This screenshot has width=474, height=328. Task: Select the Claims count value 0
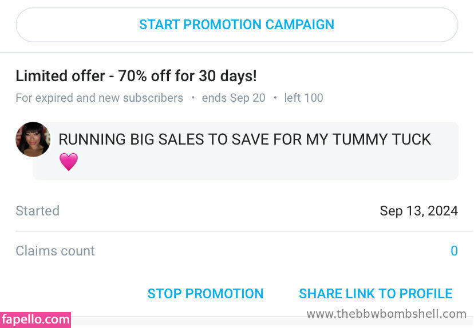click(x=454, y=251)
